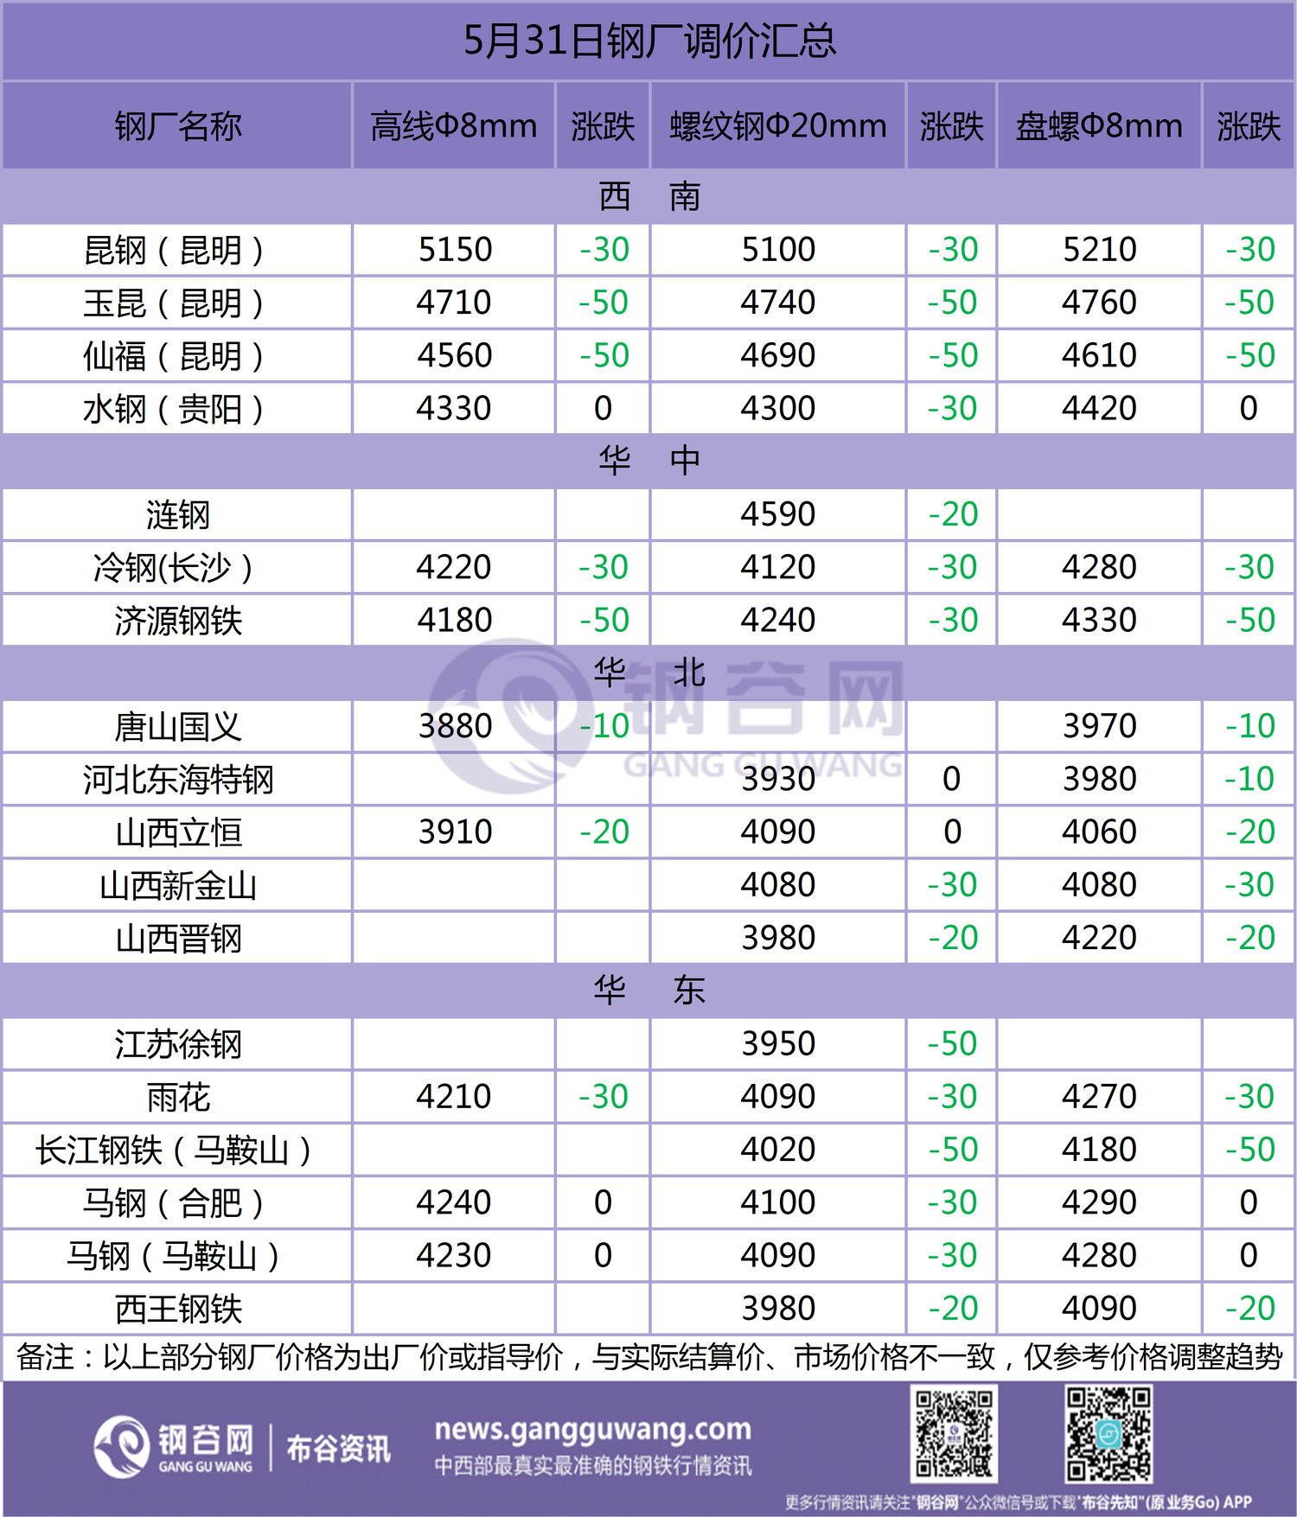The width and height of the screenshot is (1297, 1517).
Task: Click the 4420 price in 水钢 row
Action: click(x=1099, y=408)
